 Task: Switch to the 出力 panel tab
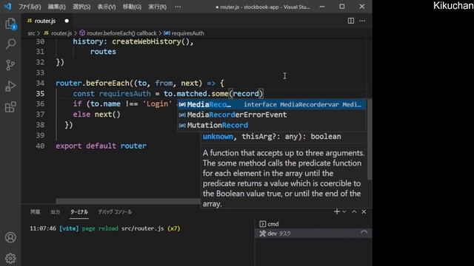point(56,212)
